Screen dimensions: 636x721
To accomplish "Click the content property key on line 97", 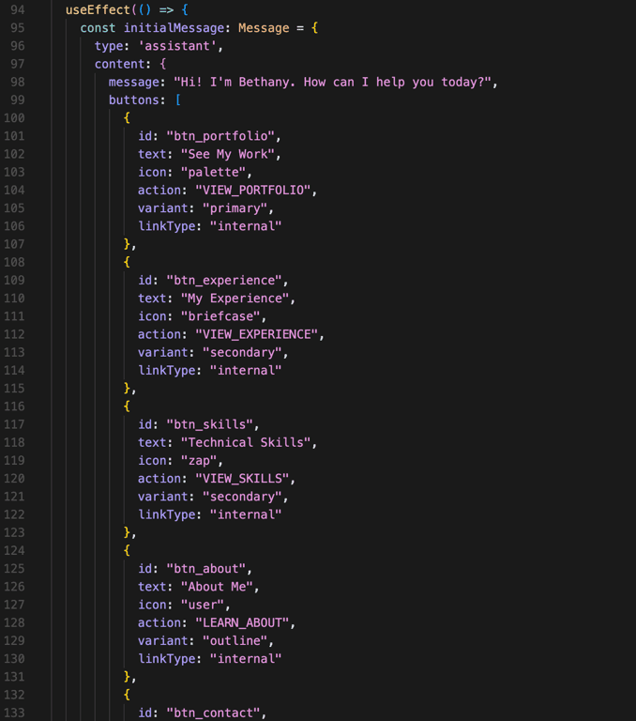I will (x=119, y=64).
